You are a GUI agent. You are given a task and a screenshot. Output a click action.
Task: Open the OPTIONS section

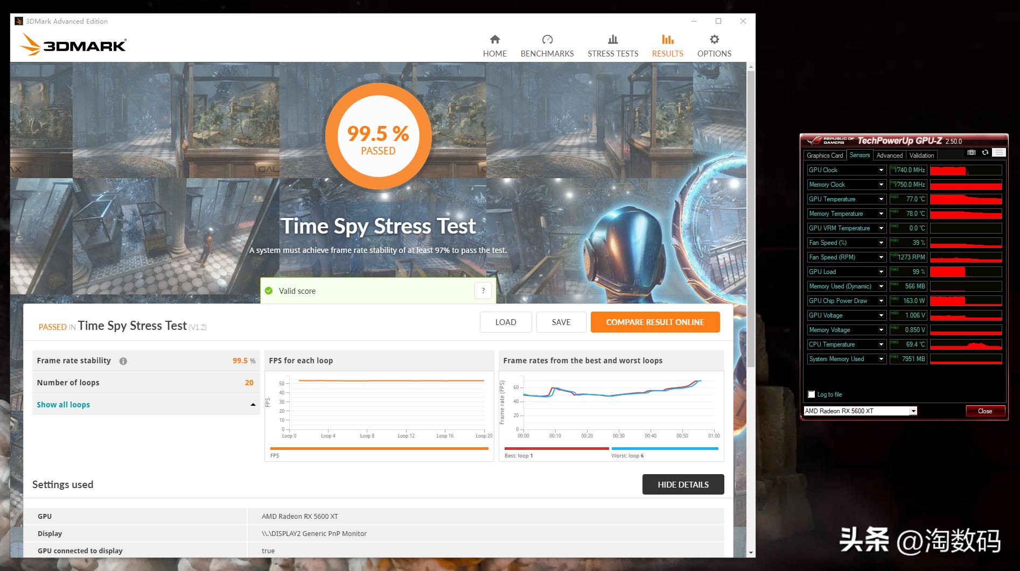[714, 46]
